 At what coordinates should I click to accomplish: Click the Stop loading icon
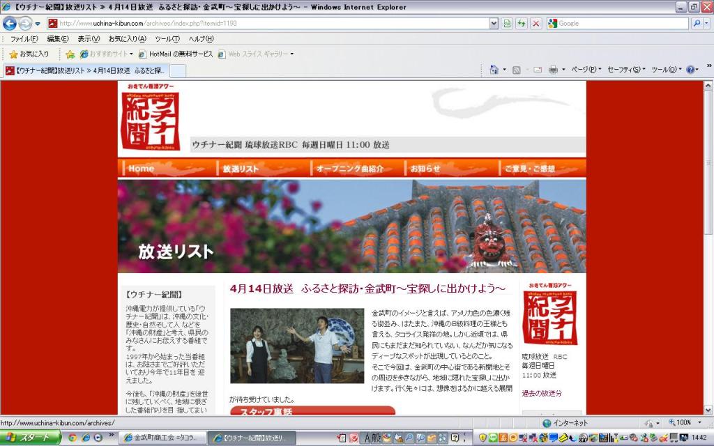pyautogui.click(x=535, y=24)
